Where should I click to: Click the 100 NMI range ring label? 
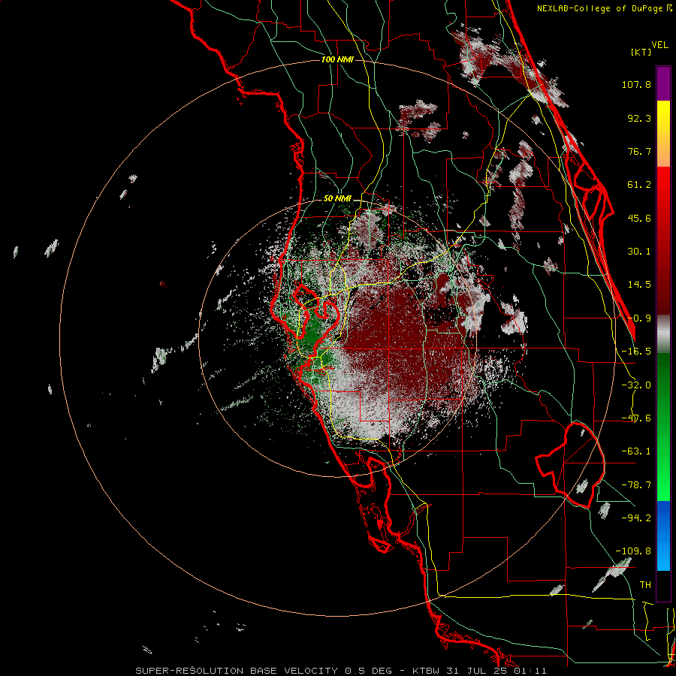[x=337, y=59]
